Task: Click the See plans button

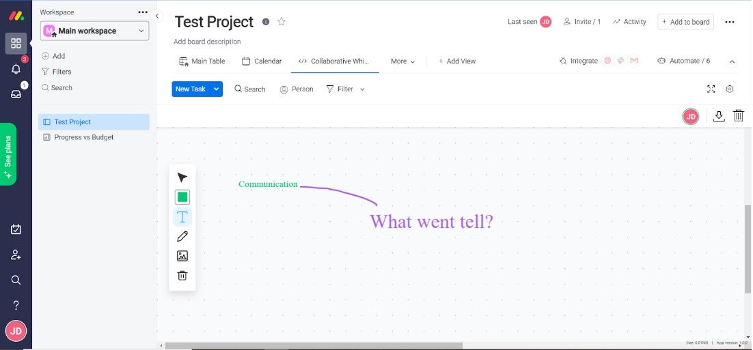Action: [8, 154]
